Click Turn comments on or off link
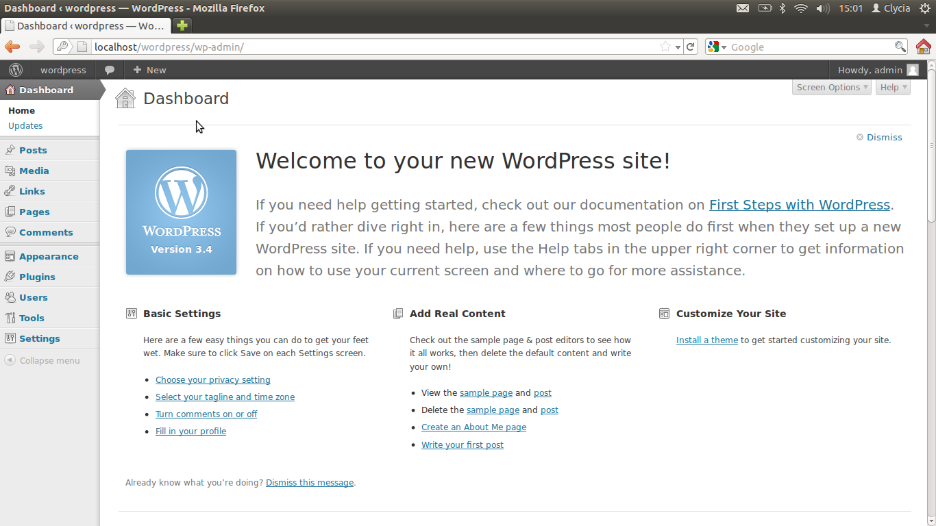 206,414
